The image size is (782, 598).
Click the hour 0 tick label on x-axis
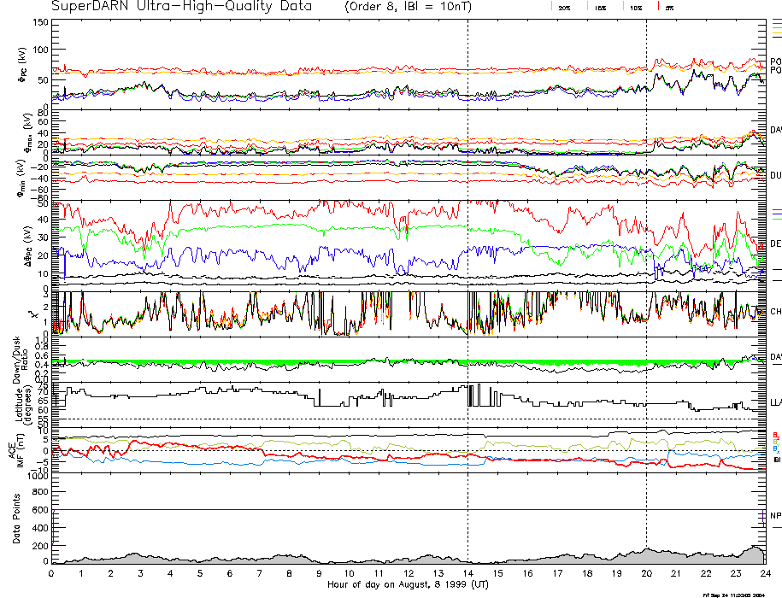tap(52, 574)
